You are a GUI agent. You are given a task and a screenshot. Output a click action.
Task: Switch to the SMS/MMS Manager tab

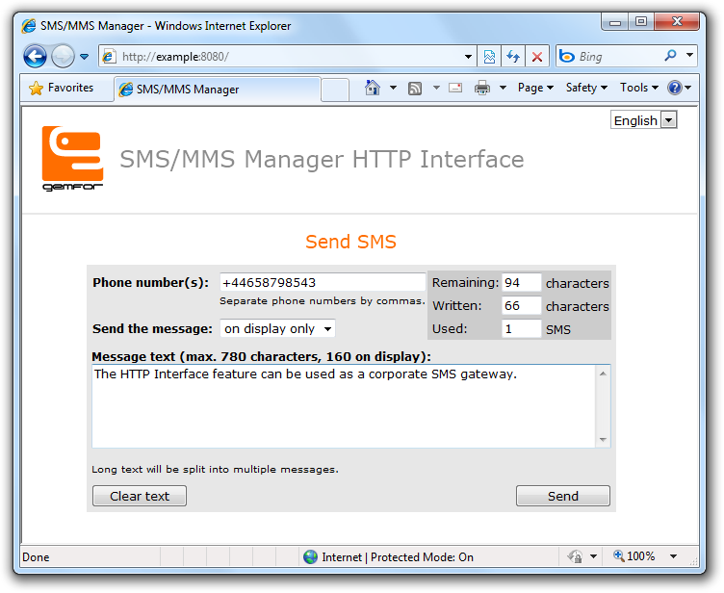pyautogui.click(x=217, y=90)
